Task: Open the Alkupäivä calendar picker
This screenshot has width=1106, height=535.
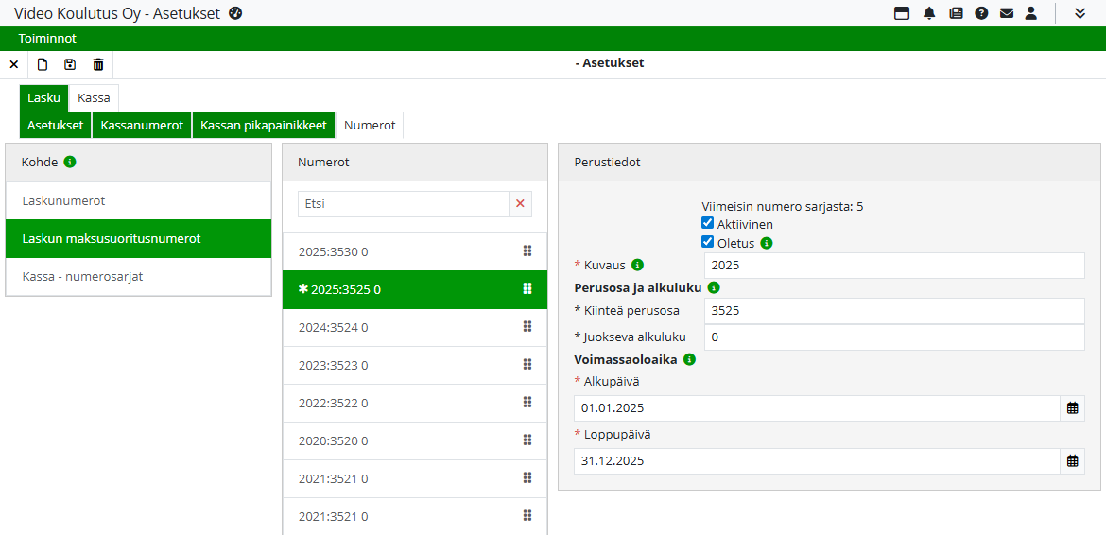Action: [1072, 408]
